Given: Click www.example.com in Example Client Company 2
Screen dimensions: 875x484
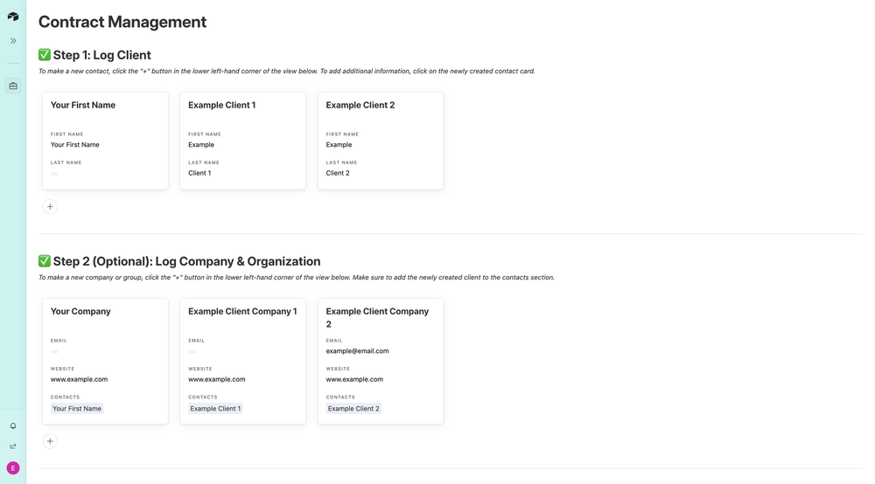Looking at the screenshot, I should [x=354, y=379].
